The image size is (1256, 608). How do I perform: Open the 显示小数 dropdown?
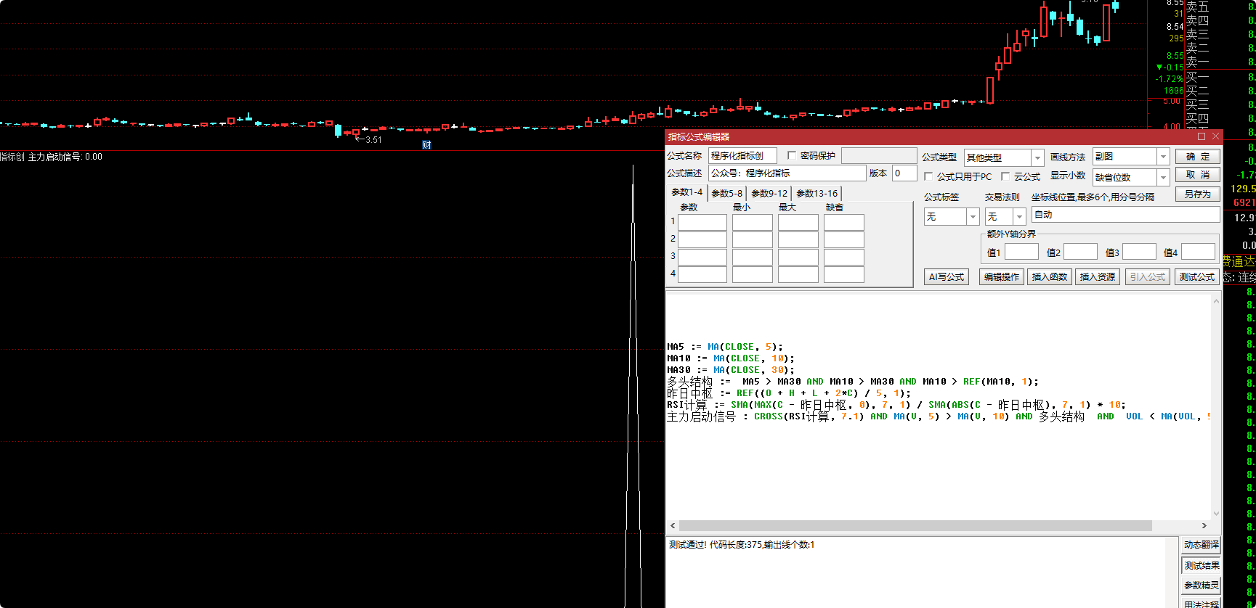coord(1163,178)
